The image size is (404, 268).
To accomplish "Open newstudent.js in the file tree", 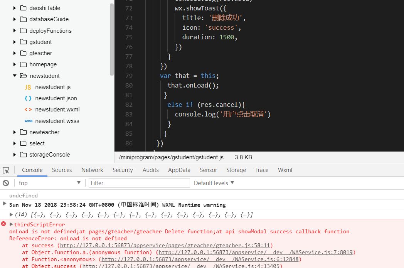I will click(53, 87).
